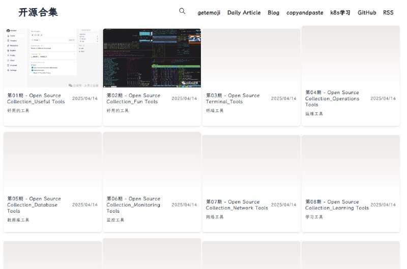The height and width of the screenshot is (269, 407).
Task: Open the 第01期 Useful Tools thumbnail
Action: [52, 58]
